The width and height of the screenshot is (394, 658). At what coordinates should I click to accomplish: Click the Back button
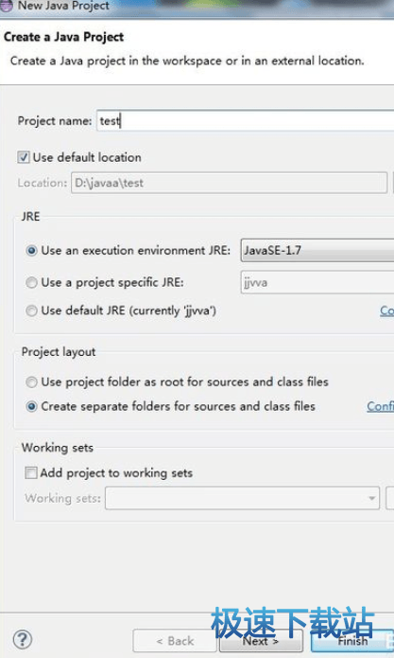[x=175, y=641]
